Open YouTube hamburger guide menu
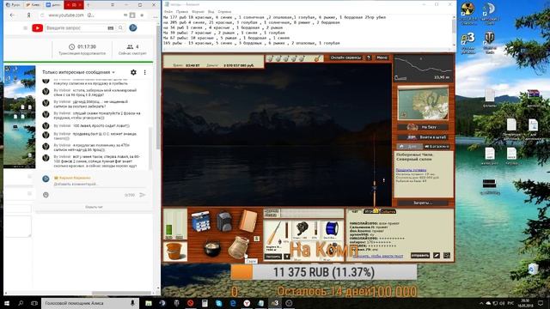This screenshot has height=309, width=550. tap(25, 28)
